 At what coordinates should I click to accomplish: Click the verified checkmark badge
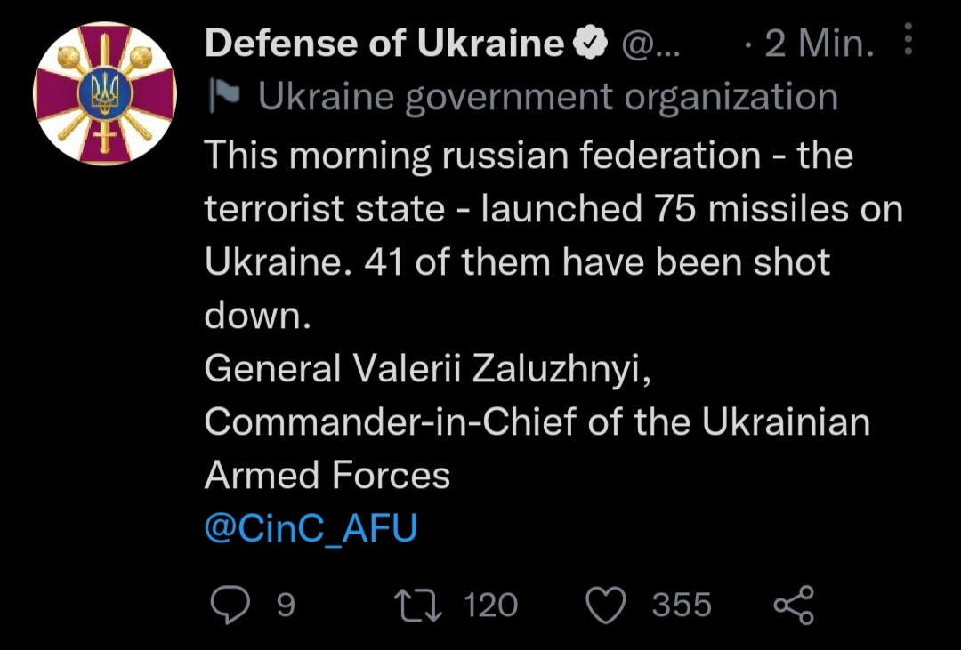point(588,44)
